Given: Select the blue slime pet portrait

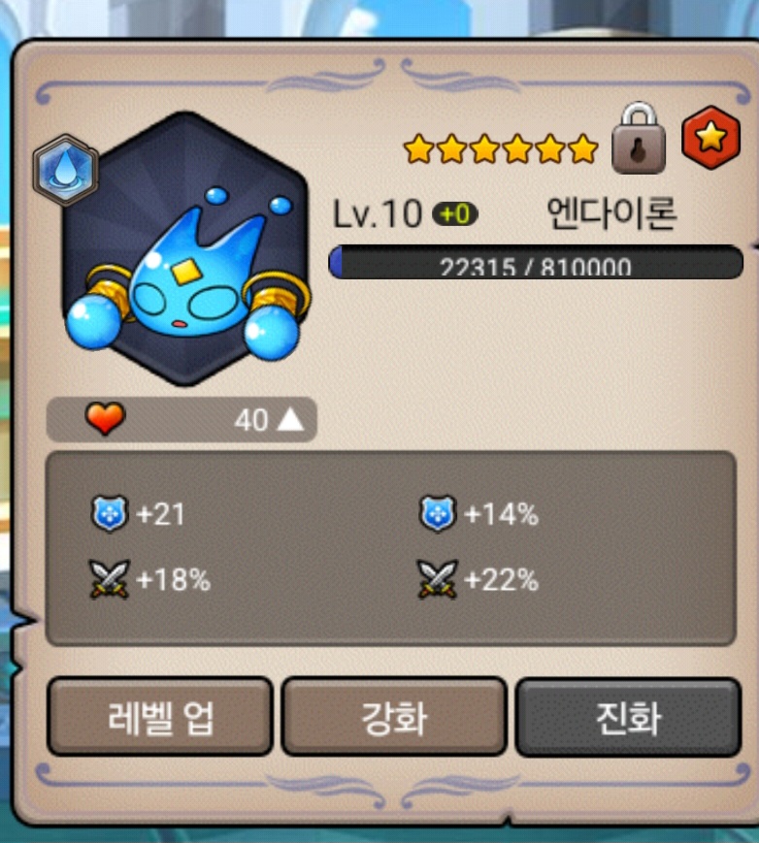Looking at the screenshot, I should [x=185, y=249].
